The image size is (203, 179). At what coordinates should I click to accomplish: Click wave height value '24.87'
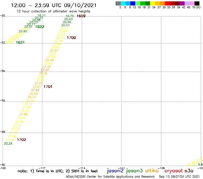pos(37,87)
